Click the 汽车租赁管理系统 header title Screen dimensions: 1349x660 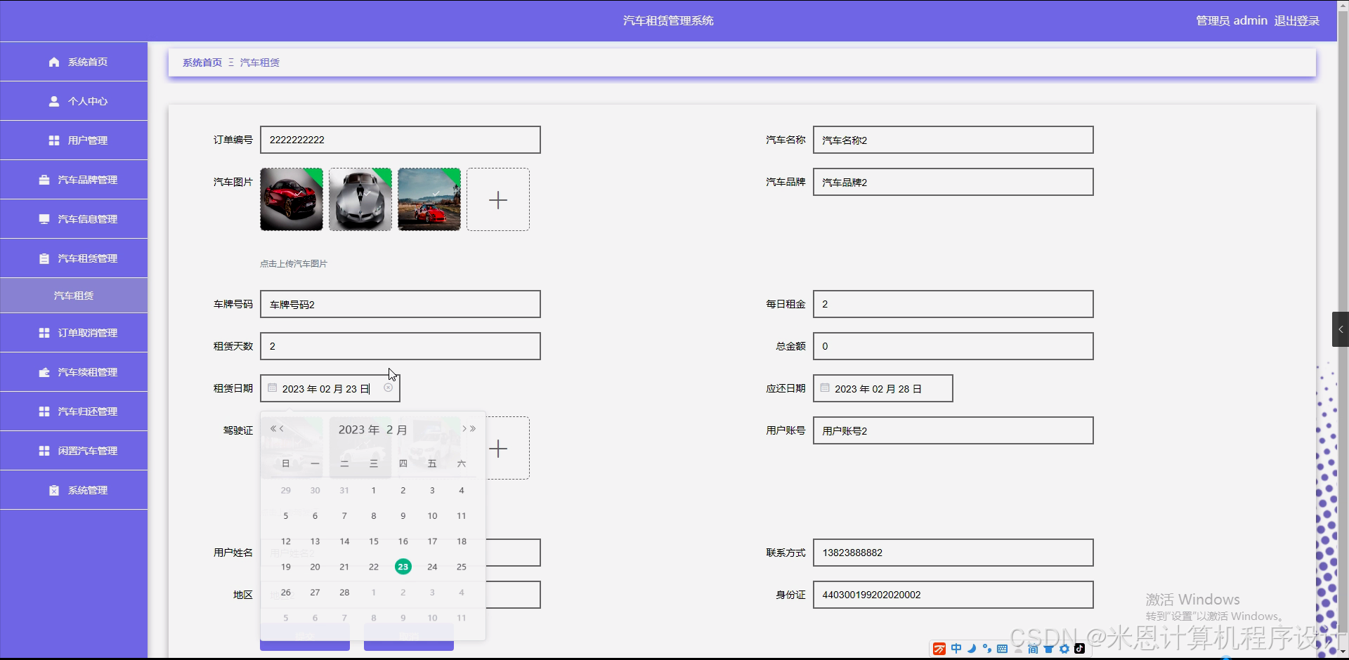coord(668,21)
